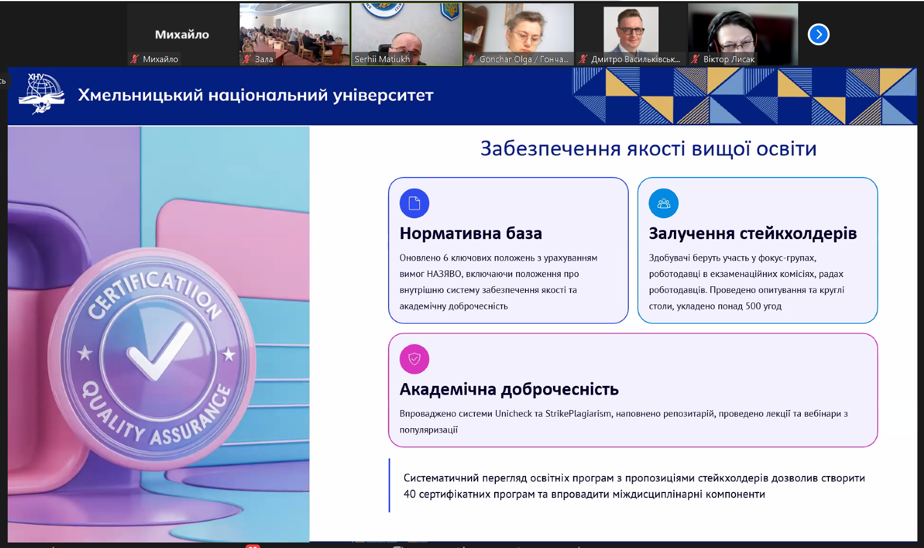
Task: Click the people icon above Залучення стейкхолдерів
Action: pyautogui.click(x=663, y=203)
